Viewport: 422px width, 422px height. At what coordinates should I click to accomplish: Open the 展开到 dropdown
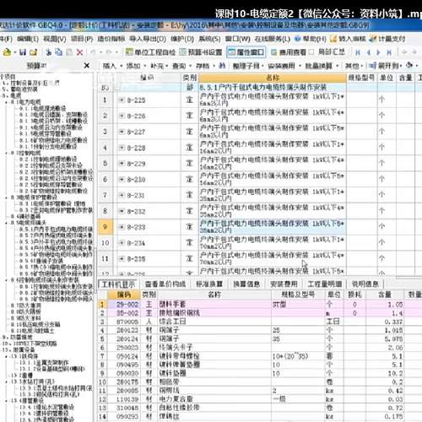point(386,66)
